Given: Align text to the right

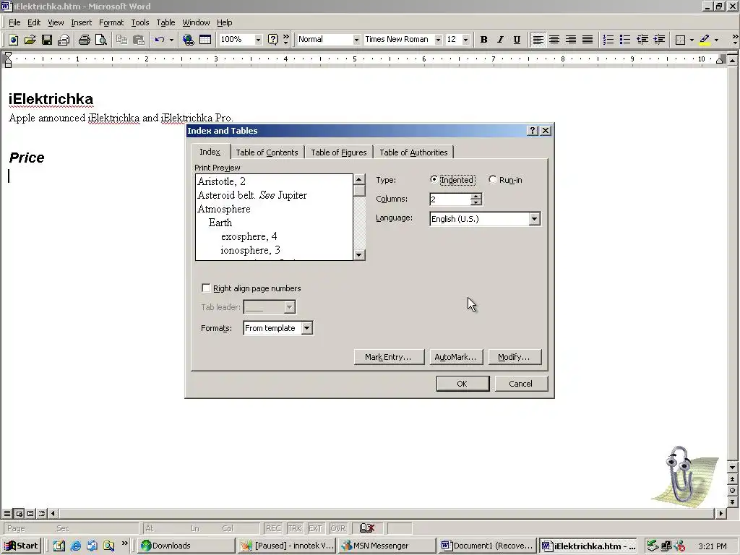Looking at the screenshot, I should [x=571, y=40].
